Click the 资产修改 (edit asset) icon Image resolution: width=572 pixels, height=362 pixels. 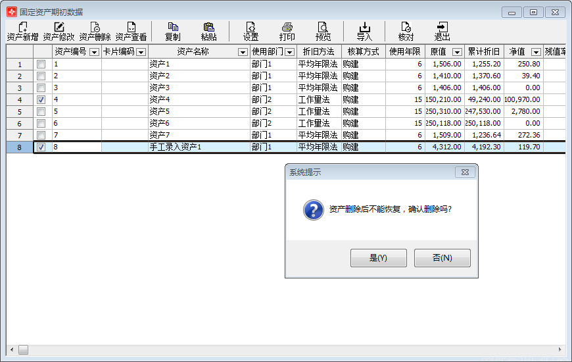pyautogui.click(x=59, y=31)
